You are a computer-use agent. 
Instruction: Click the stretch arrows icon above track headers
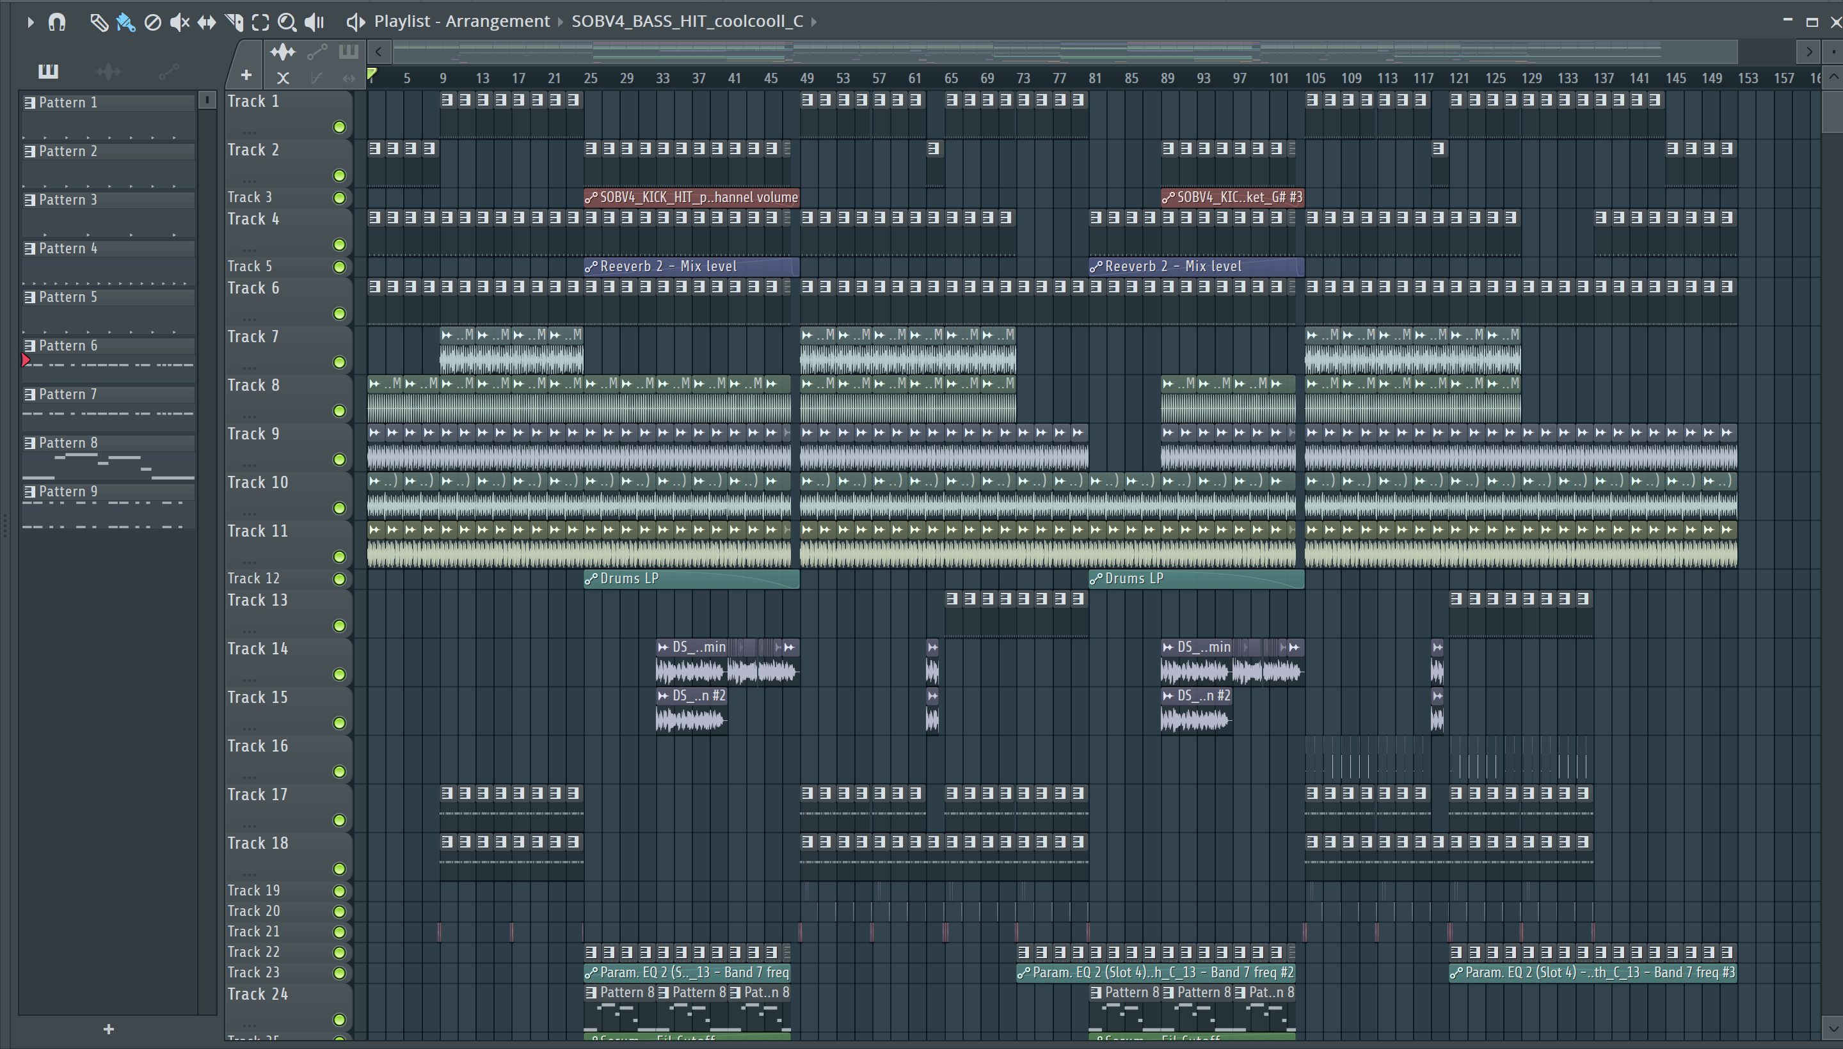click(x=349, y=78)
